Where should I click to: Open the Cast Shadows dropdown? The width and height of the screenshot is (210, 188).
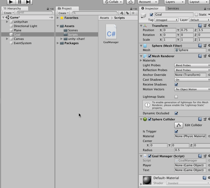[x=192, y=80]
